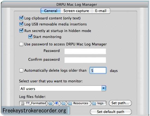This screenshot has width=150, height=116.
Task: Uncheck Log USB removable media insertions
Action: (x=21, y=24)
